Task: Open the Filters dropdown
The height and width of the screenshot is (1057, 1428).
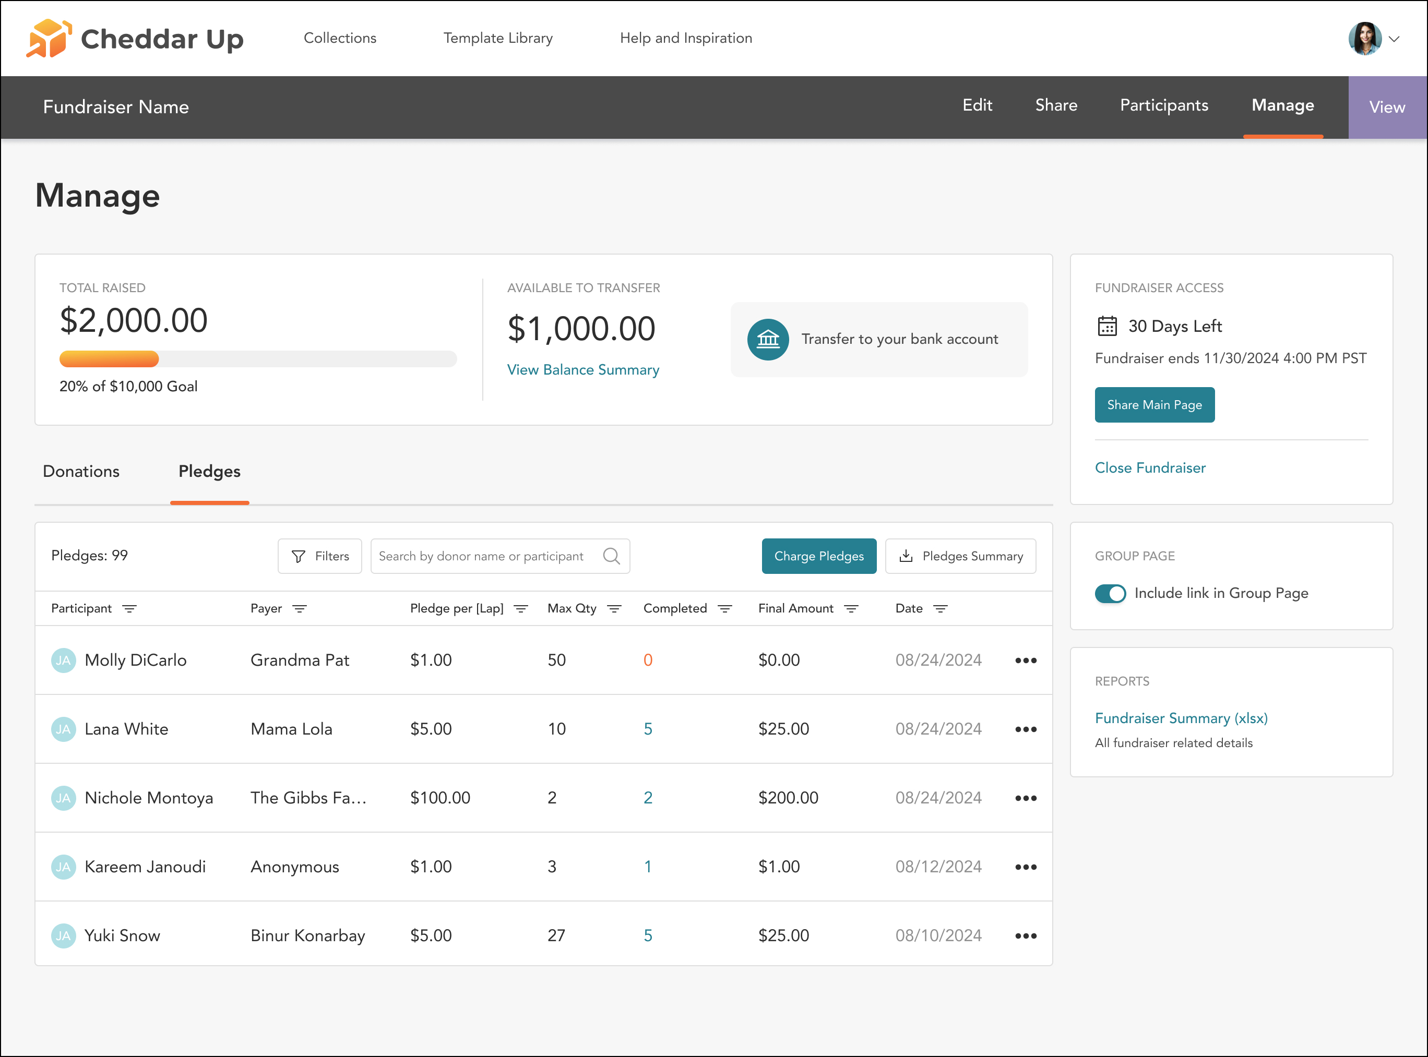Action: [x=319, y=556]
